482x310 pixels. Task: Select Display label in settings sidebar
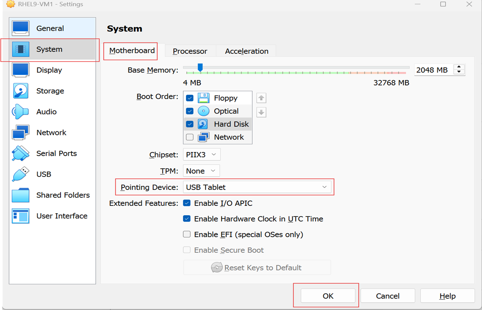pos(49,70)
